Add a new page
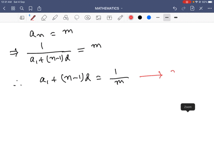This screenshot has height=161, width=214. [192, 8]
